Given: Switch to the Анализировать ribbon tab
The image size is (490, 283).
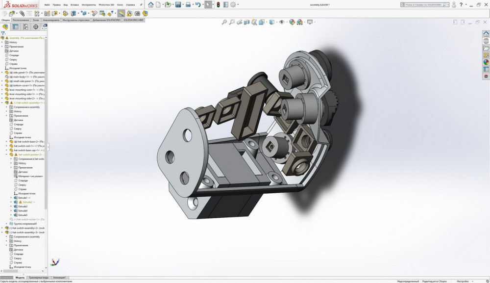Looking at the screenshot, I should tap(51, 20).
